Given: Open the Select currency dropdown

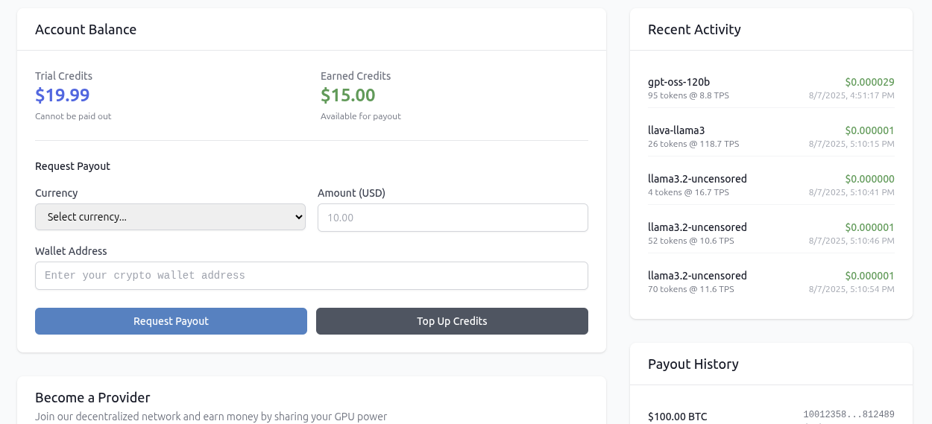Looking at the screenshot, I should pos(170,217).
